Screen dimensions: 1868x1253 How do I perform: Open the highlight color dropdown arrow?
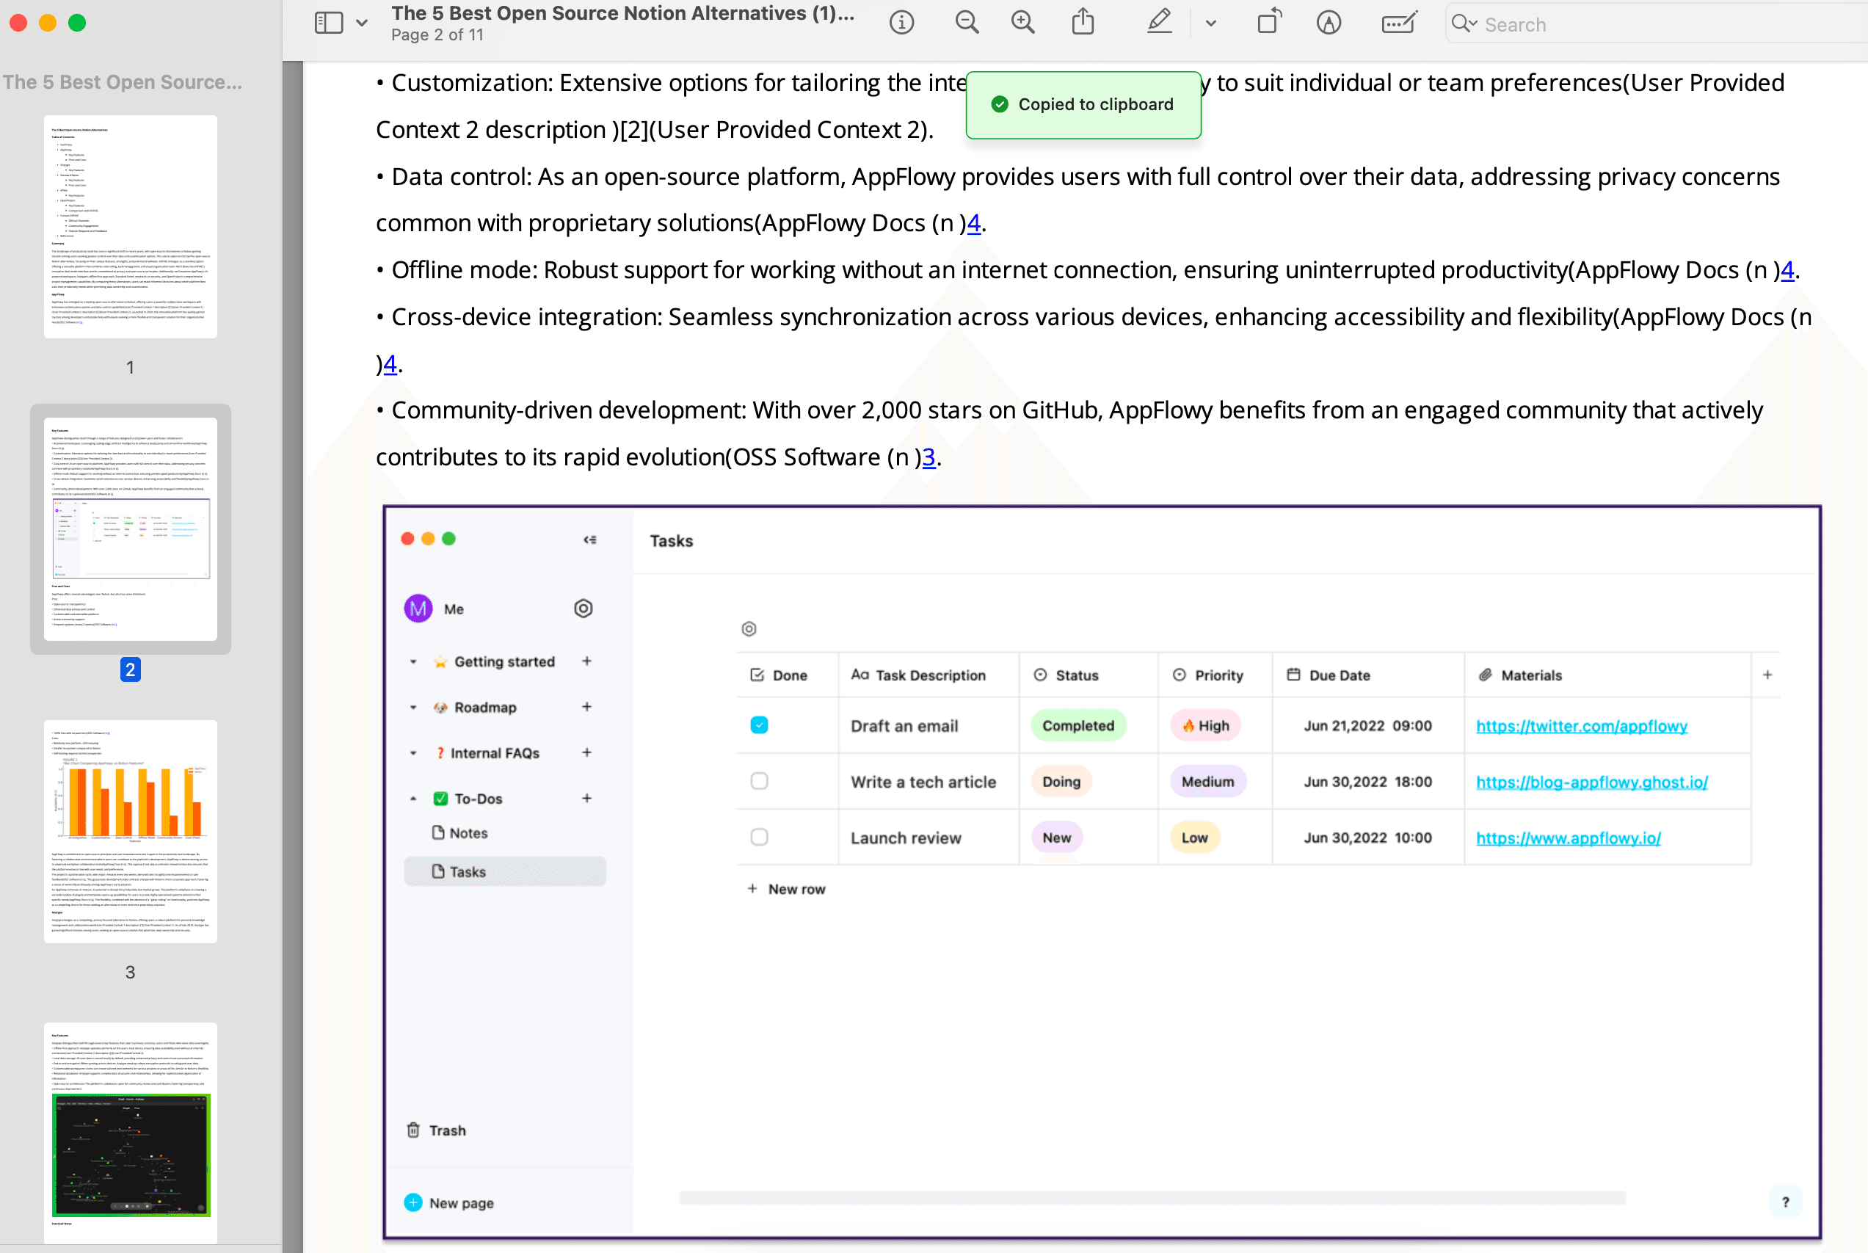click(1210, 23)
